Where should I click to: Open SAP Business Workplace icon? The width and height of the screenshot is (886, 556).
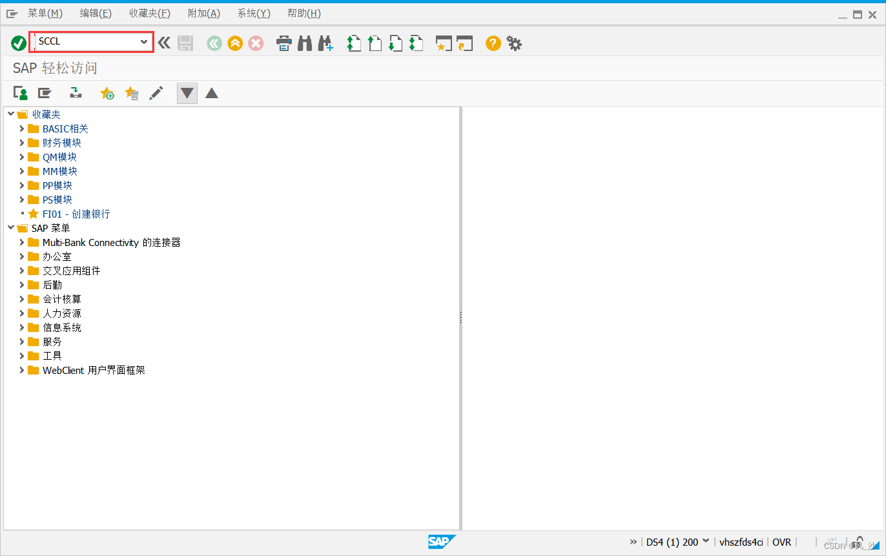[x=76, y=93]
